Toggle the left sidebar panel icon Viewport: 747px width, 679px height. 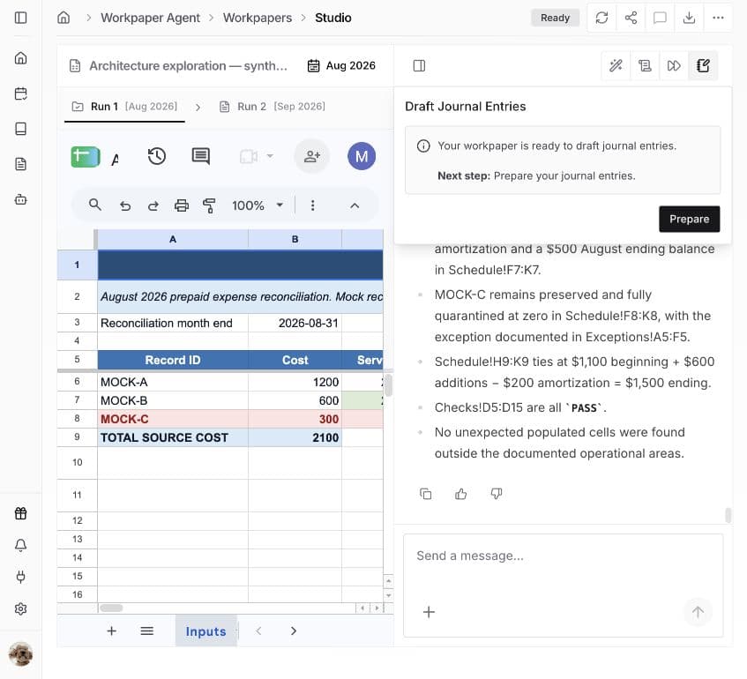[20, 18]
